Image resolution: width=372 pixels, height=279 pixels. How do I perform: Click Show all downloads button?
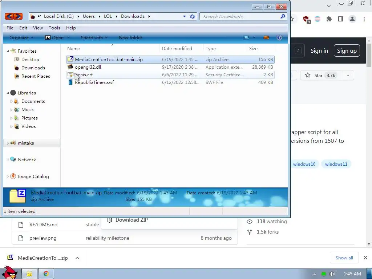click(344, 258)
